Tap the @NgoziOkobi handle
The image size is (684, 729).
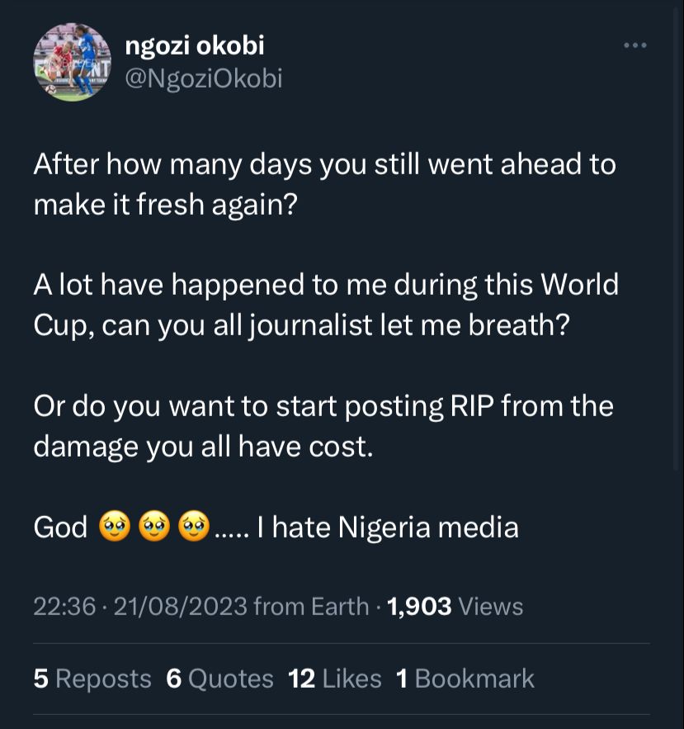tap(203, 78)
